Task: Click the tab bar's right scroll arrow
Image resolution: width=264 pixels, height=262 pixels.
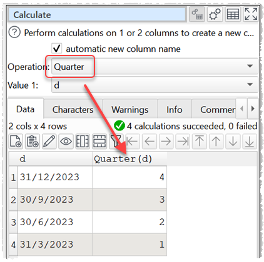Action: tap(253, 109)
